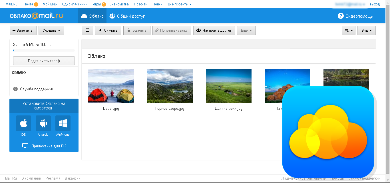Screen dimensions: 390x183
Task: Open the Горное озеро.jpg thumbnail
Action: (170, 86)
